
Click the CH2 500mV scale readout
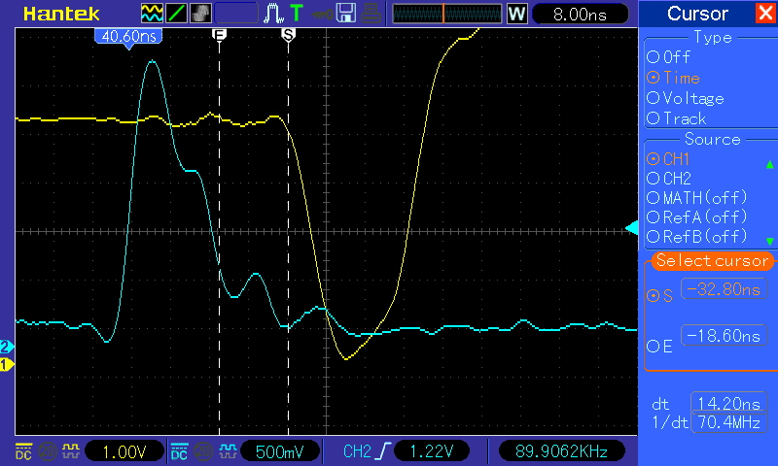pyautogui.click(x=279, y=451)
